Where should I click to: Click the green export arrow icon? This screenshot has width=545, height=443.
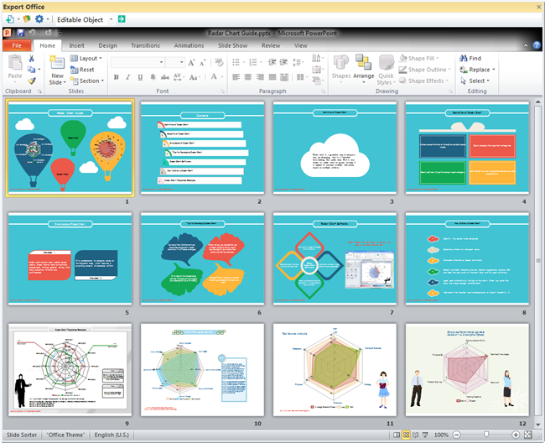click(x=122, y=19)
